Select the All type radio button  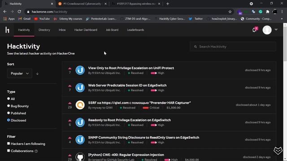[9, 98]
